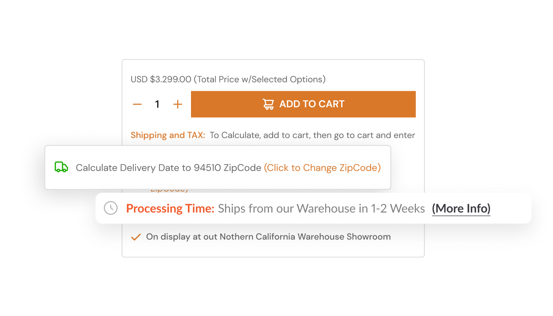Click the To Calculate, add to cart instructions

click(x=313, y=135)
